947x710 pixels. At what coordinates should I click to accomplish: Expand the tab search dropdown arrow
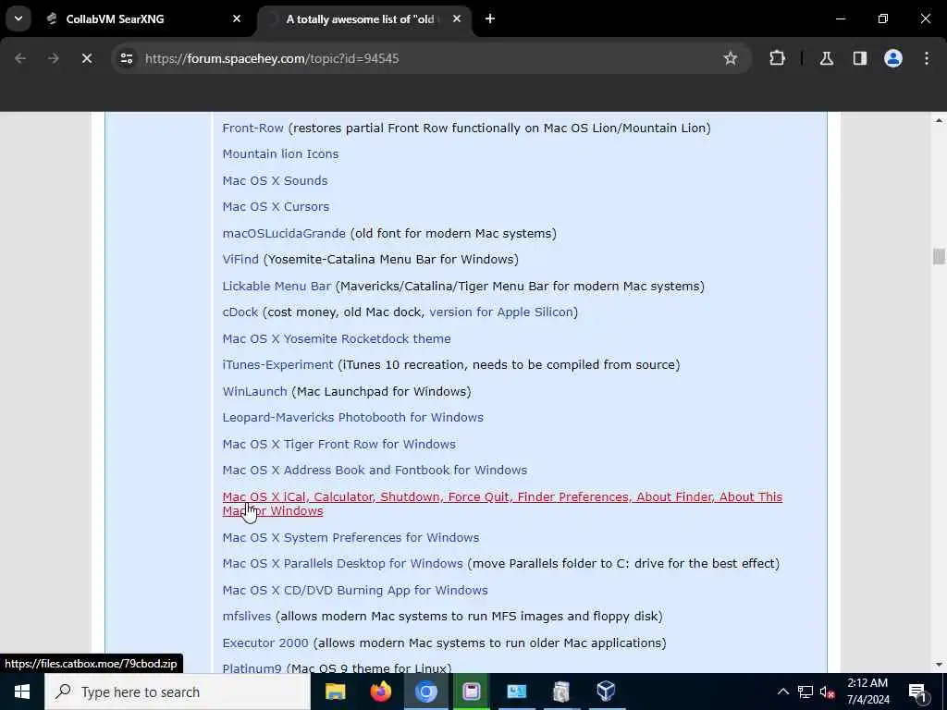click(18, 18)
